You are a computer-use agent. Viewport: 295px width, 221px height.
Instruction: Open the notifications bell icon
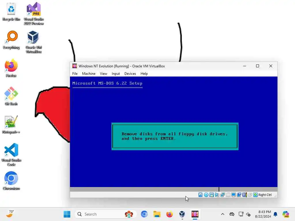click(x=275, y=214)
